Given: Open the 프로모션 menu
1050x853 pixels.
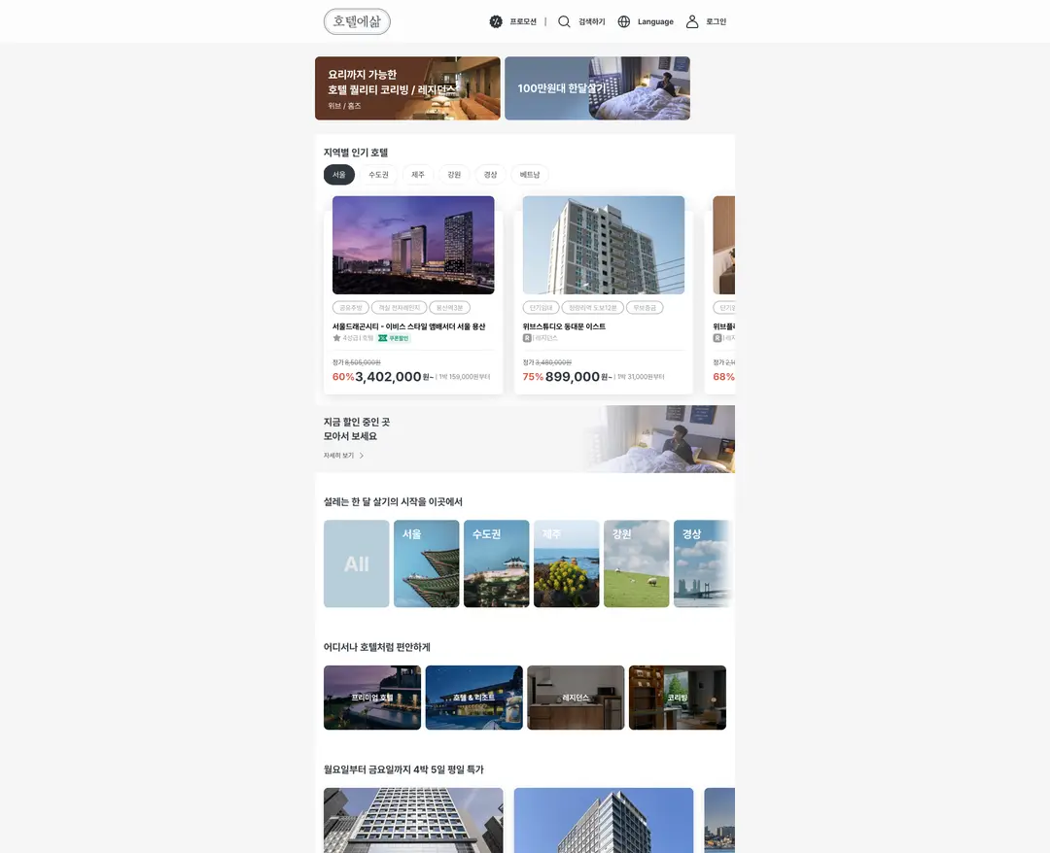Looking at the screenshot, I should click(523, 21).
